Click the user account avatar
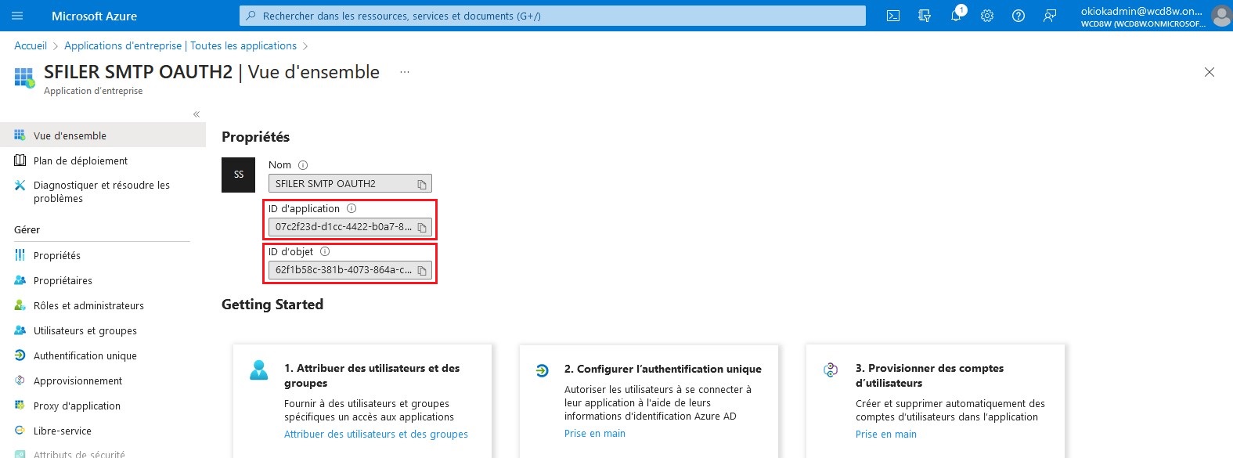 1220,16
